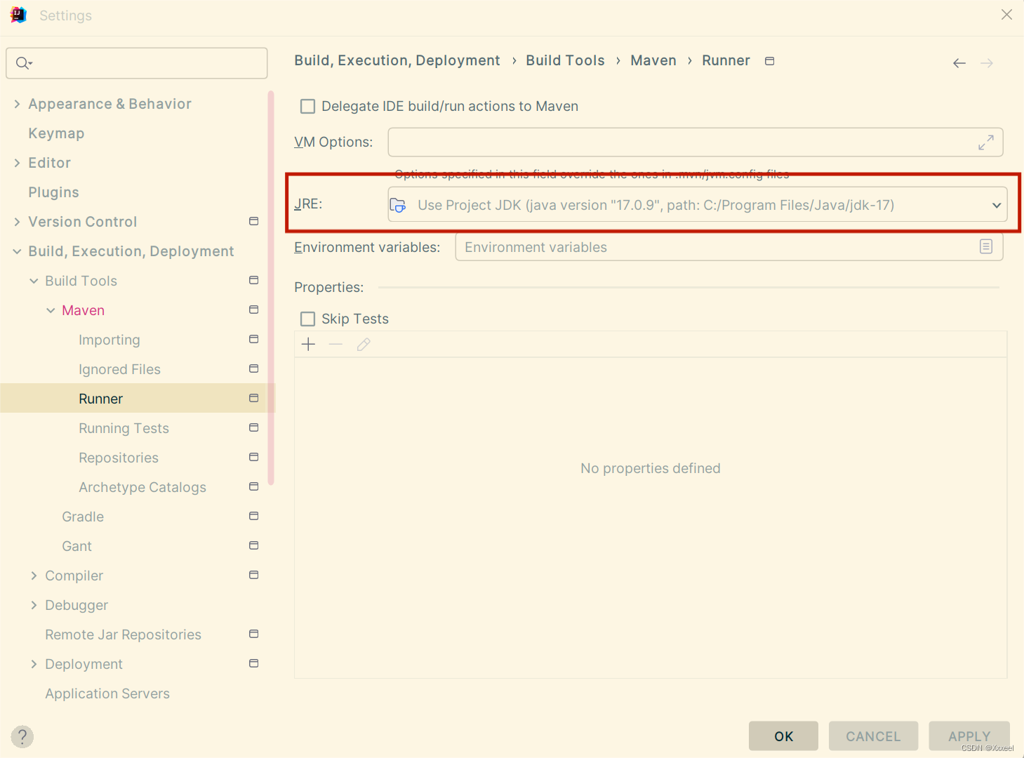This screenshot has height=758, width=1024.
Task: Click project icon next to Compiler
Action: (x=254, y=575)
